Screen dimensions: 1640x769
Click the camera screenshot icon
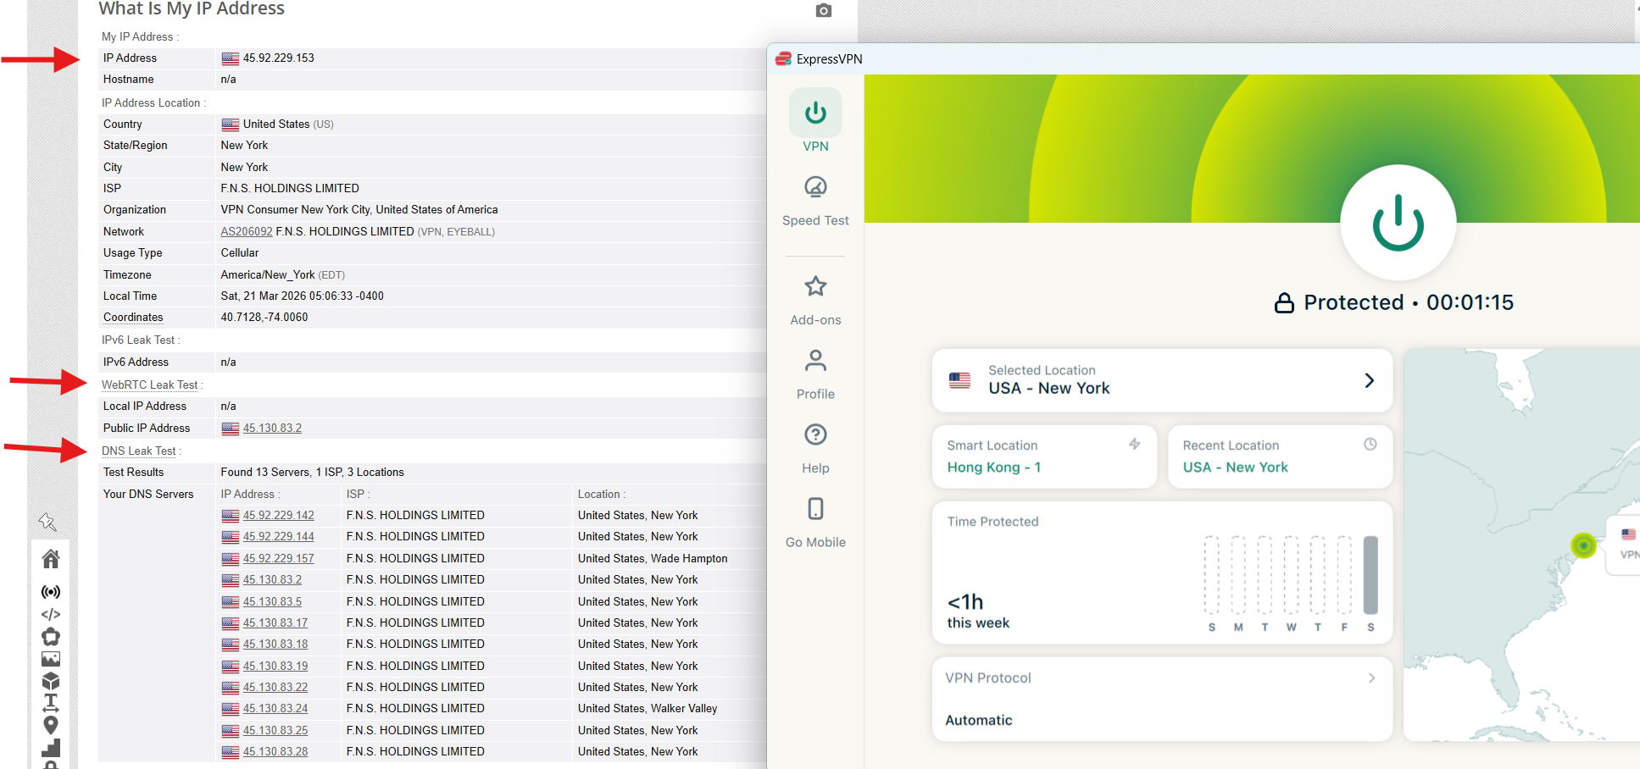[823, 10]
